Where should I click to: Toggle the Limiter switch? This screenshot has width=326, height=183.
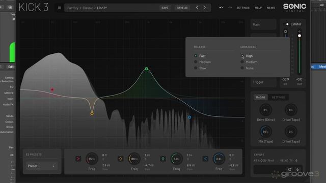pyautogui.click(x=286, y=24)
